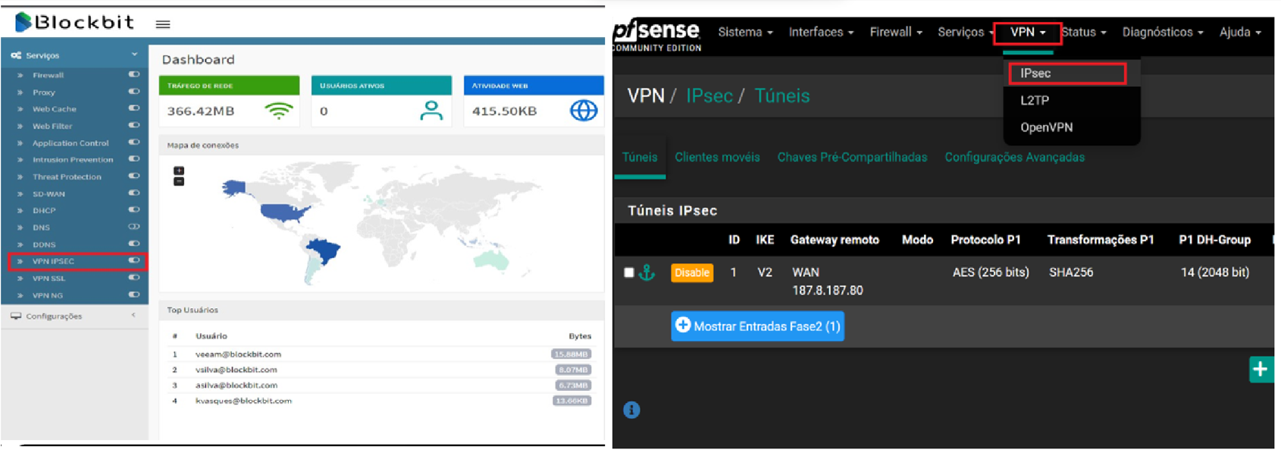Open the Interfaces dropdown menu
This screenshot has width=1281, height=459.
(821, 32)
